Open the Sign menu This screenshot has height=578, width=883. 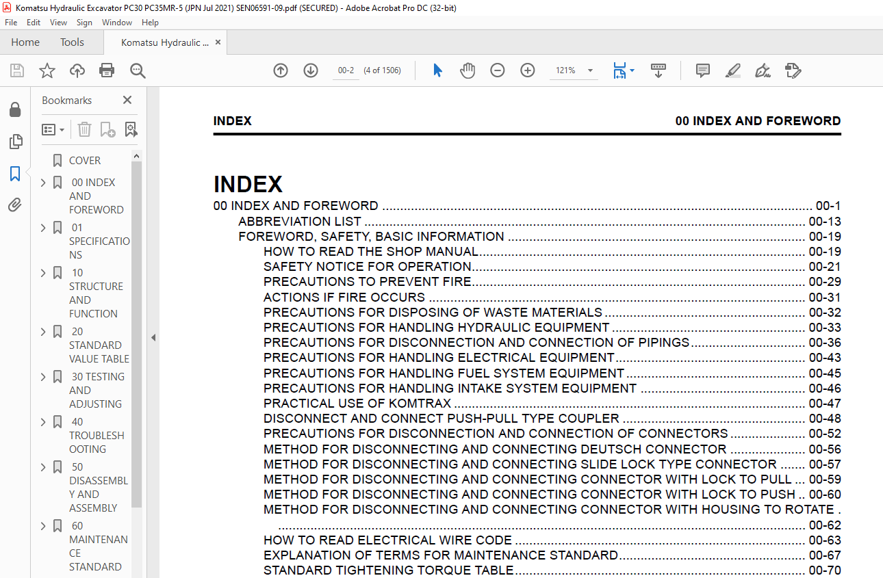click(84, 23)
